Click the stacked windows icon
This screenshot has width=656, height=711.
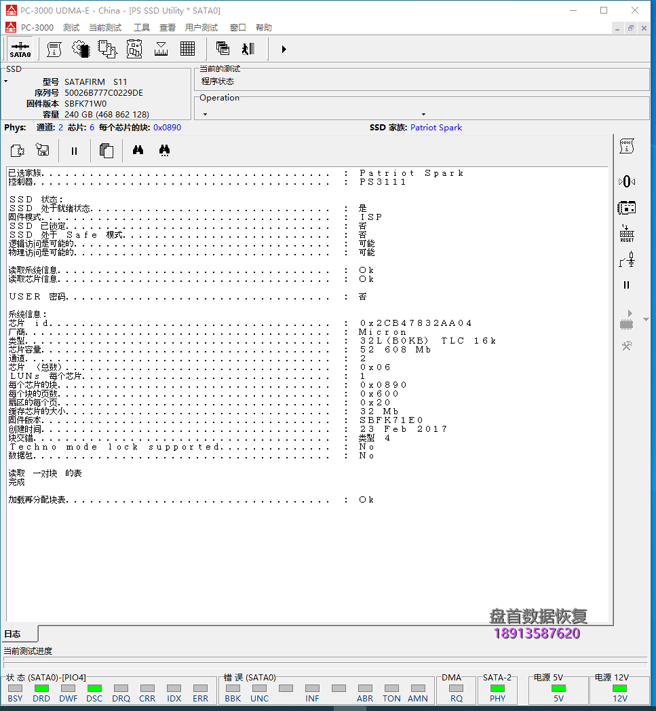[223, 48]
